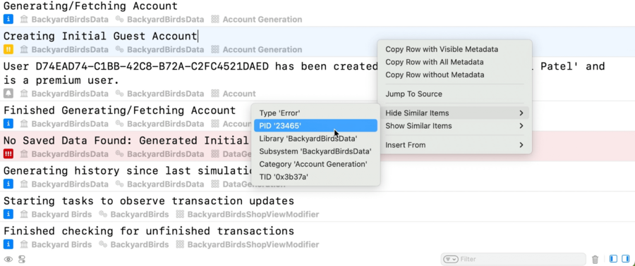The height and width of the screenshot is (266, 635).
Task: Expand the Hide Similar Items submenu arrow
Action: 521,113
